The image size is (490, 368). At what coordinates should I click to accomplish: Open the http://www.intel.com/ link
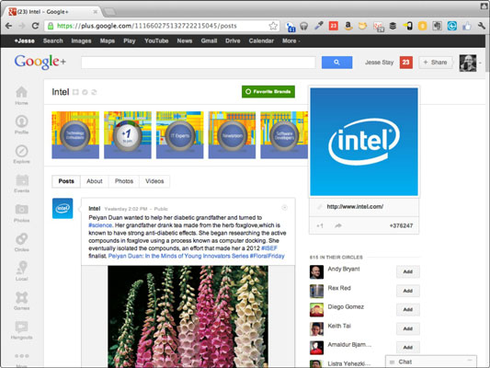coord(355,206)
